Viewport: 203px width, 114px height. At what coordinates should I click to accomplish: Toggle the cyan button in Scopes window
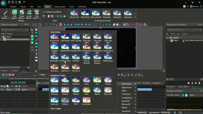(x=186, y=95)
